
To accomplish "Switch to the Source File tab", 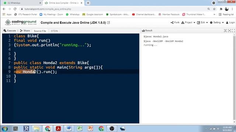I will tap(40, 31).
